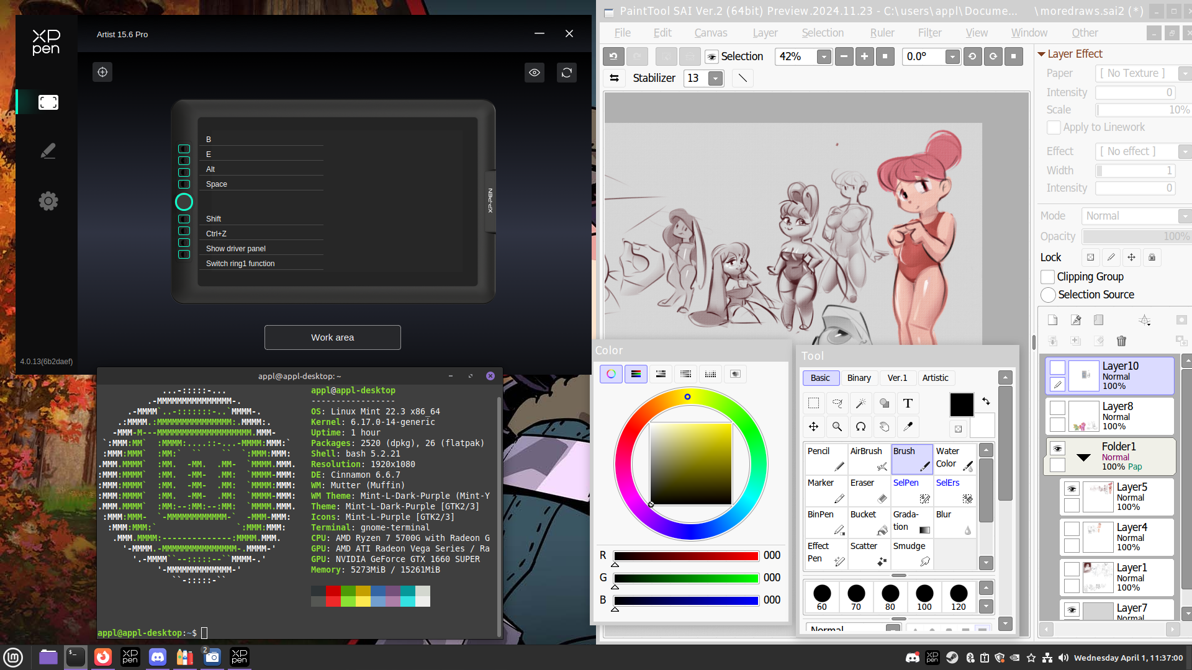The image size is (1192, 670).
Task: Switch to the Artistic brush tab
Action: [x=935, y=378]
